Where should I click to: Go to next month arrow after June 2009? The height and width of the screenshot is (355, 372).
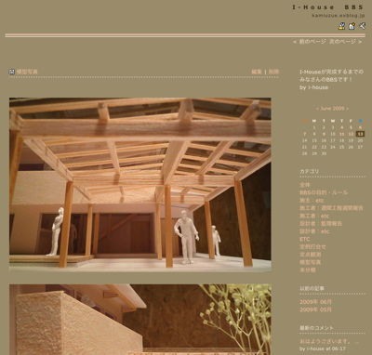[x=347, y=109]
